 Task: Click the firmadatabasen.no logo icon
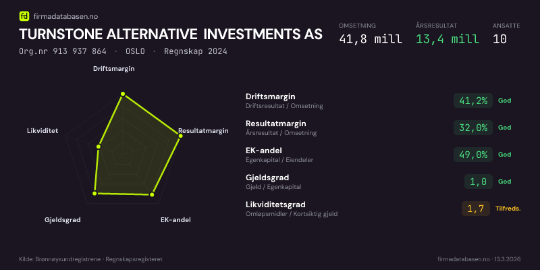(24, 16)
